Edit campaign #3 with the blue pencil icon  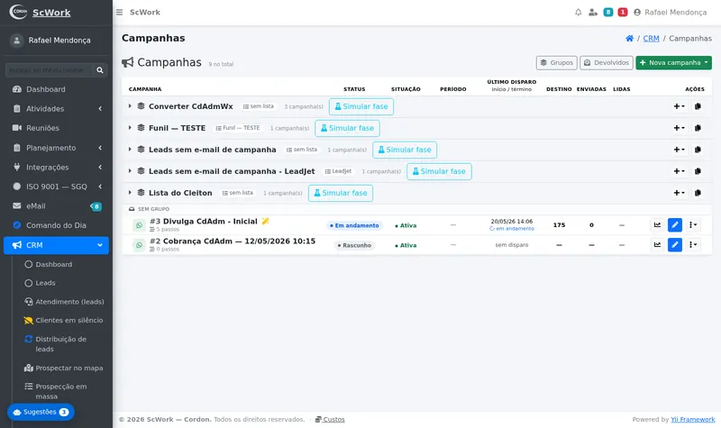click(x=674, y=224)
